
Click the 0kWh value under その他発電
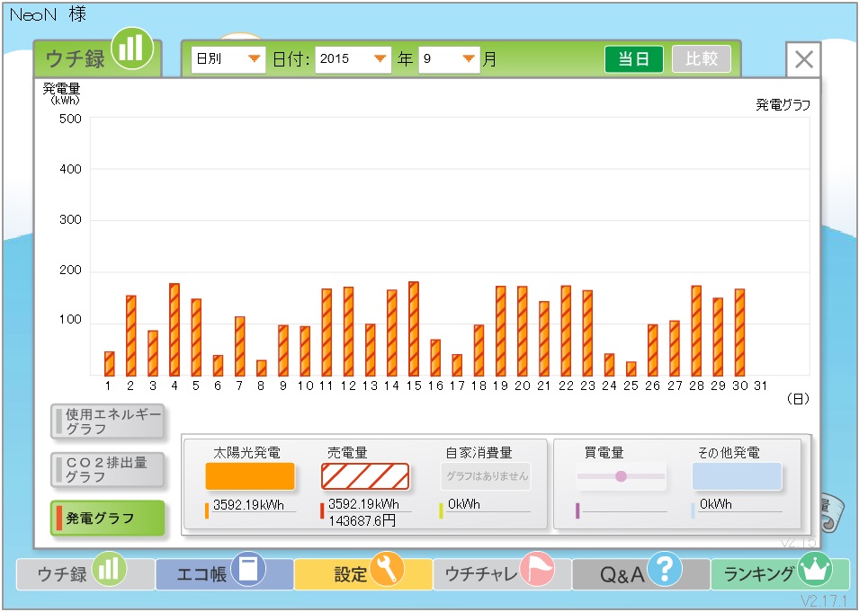[x=715, y=504]
